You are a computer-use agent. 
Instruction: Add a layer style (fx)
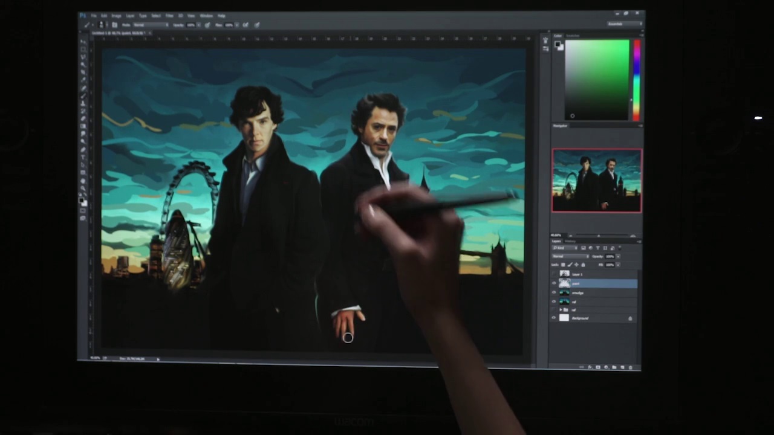click(x=590, y=367)
